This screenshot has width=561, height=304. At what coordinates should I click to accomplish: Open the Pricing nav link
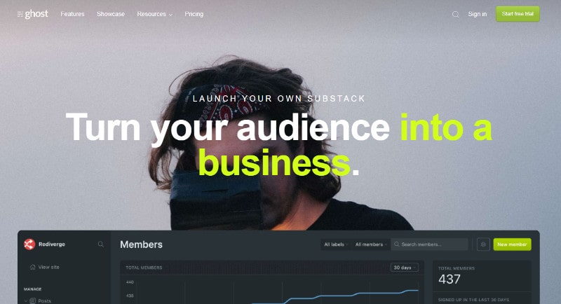point(194,14)
